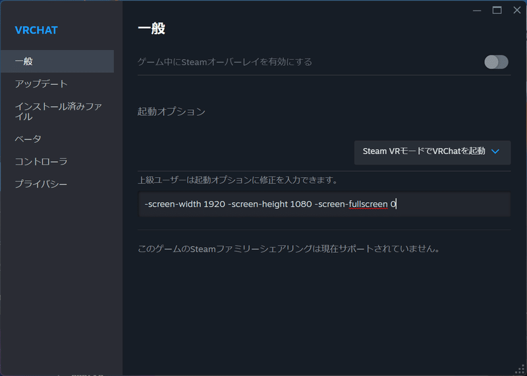Viewport: 527px width, 376px height.
Task: Select the 一般 sidebar tab
Action: pyautogui.click(x=57, y=61)
